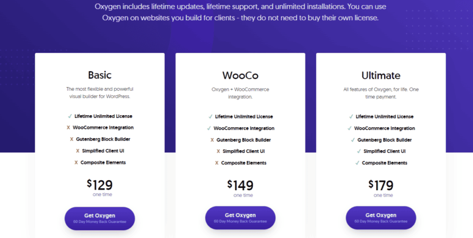This screenshot has width=473, height=238.
Task: Click X mark beside WooCo's Composite Elements
Action: tap(216, 163)
